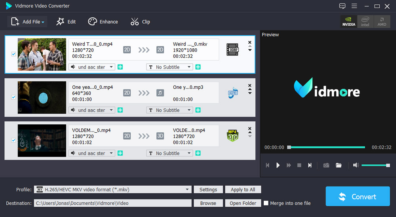This screenshot has width=396, height=217.
Task: Move VOLDEM..._0.mp4 item up
Action: (x=250, y=132)
